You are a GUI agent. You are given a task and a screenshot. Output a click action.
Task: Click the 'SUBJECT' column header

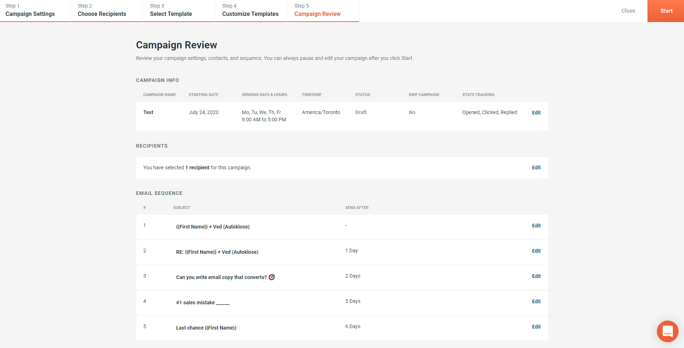(x=181, y=208)
